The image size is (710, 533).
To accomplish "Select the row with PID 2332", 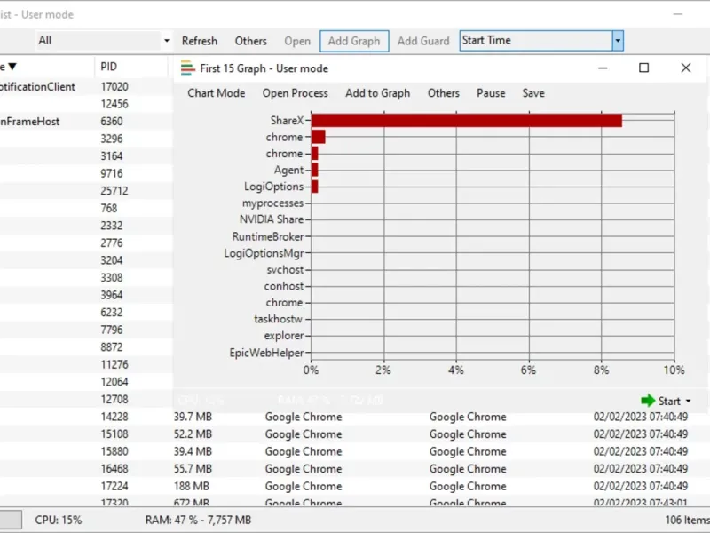I will tap(86, 226).
